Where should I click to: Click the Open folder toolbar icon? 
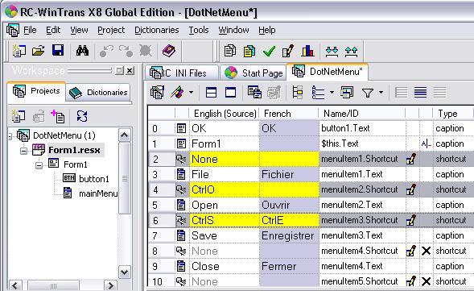point(39,51)
